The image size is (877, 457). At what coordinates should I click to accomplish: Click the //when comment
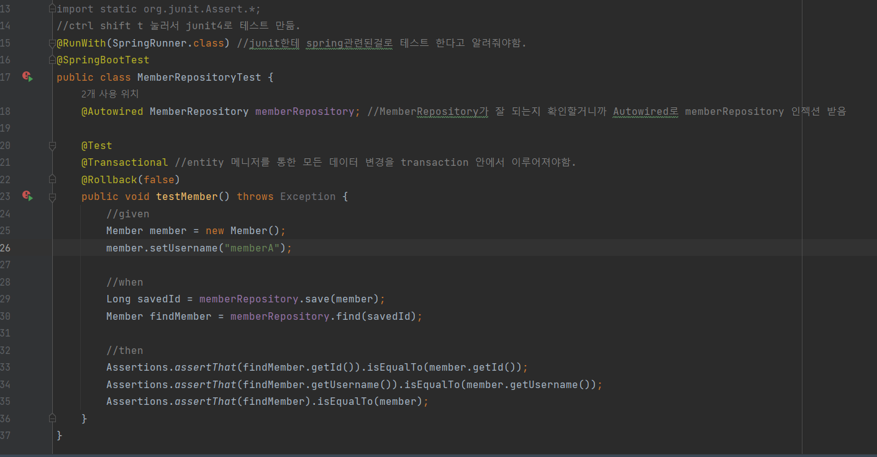tap(125, 282)
